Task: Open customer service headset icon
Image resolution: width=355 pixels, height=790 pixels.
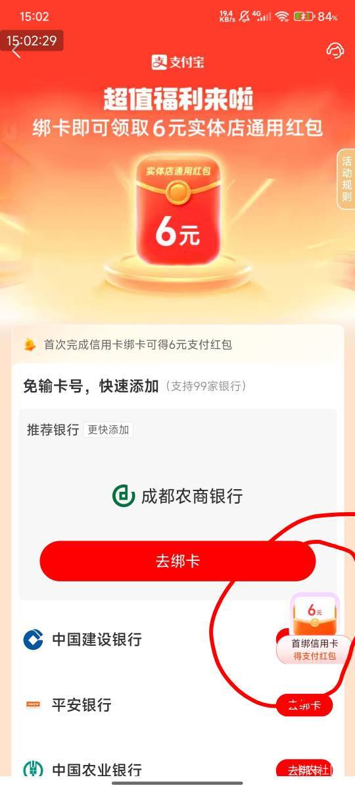Action: 335,51
